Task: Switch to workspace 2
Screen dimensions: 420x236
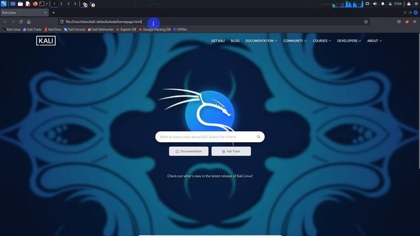Action: pyautogui.click(x=61, y=4)
